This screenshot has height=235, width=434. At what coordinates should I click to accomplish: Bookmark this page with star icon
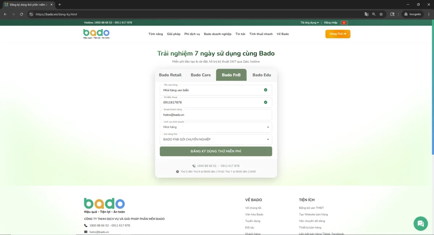tap(381, 14)
